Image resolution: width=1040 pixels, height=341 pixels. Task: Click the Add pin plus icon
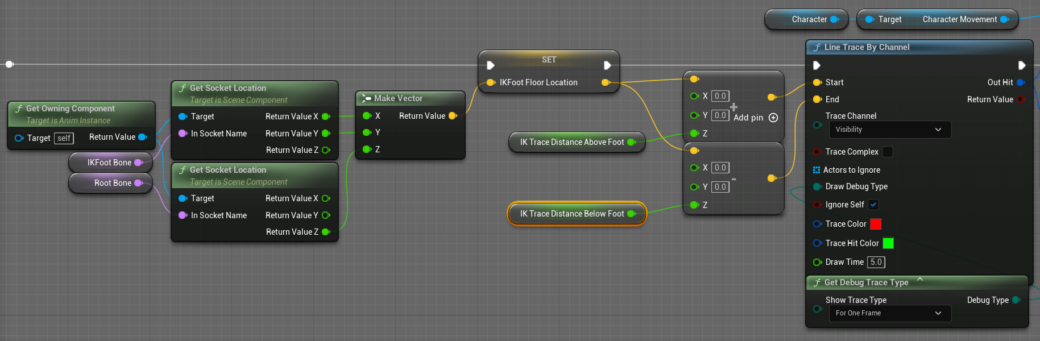773,118
